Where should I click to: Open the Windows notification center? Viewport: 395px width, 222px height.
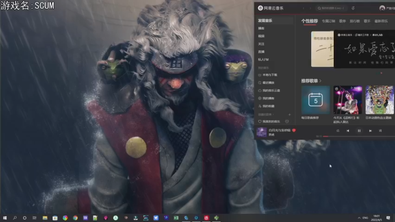388,218
